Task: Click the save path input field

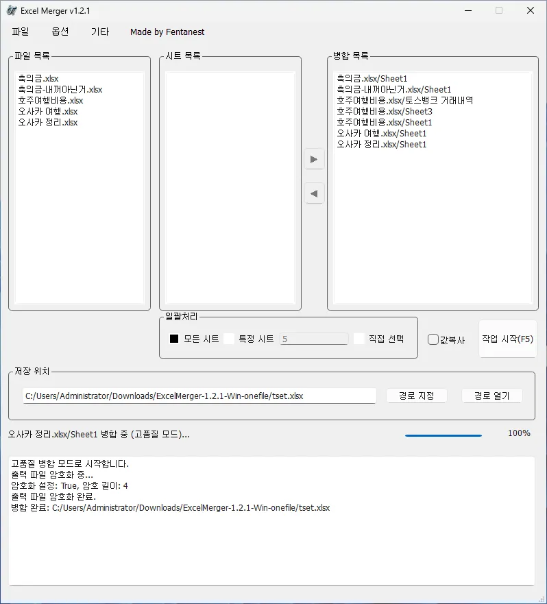Action: pyautogui.click(x=199, y=396)
